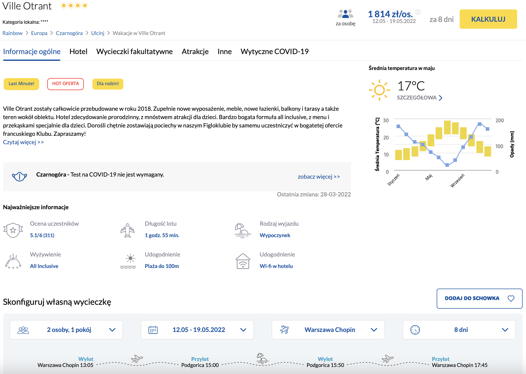Click the star shield rating icon
Viewport: 526px width, 374px height.
pos(13,230)
